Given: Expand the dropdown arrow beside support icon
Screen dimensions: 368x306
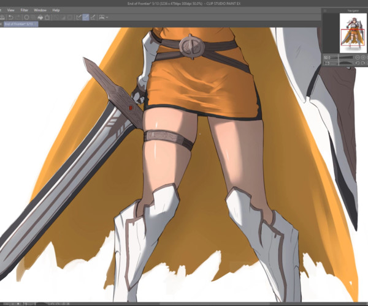Looking at the screenshot, I should pos(107,17).
